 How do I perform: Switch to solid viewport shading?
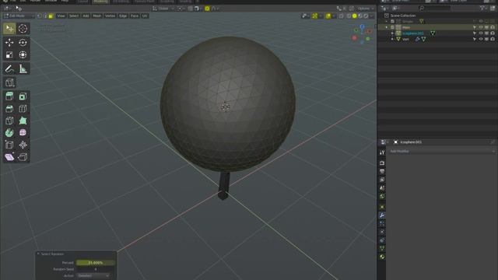[355, 16]
